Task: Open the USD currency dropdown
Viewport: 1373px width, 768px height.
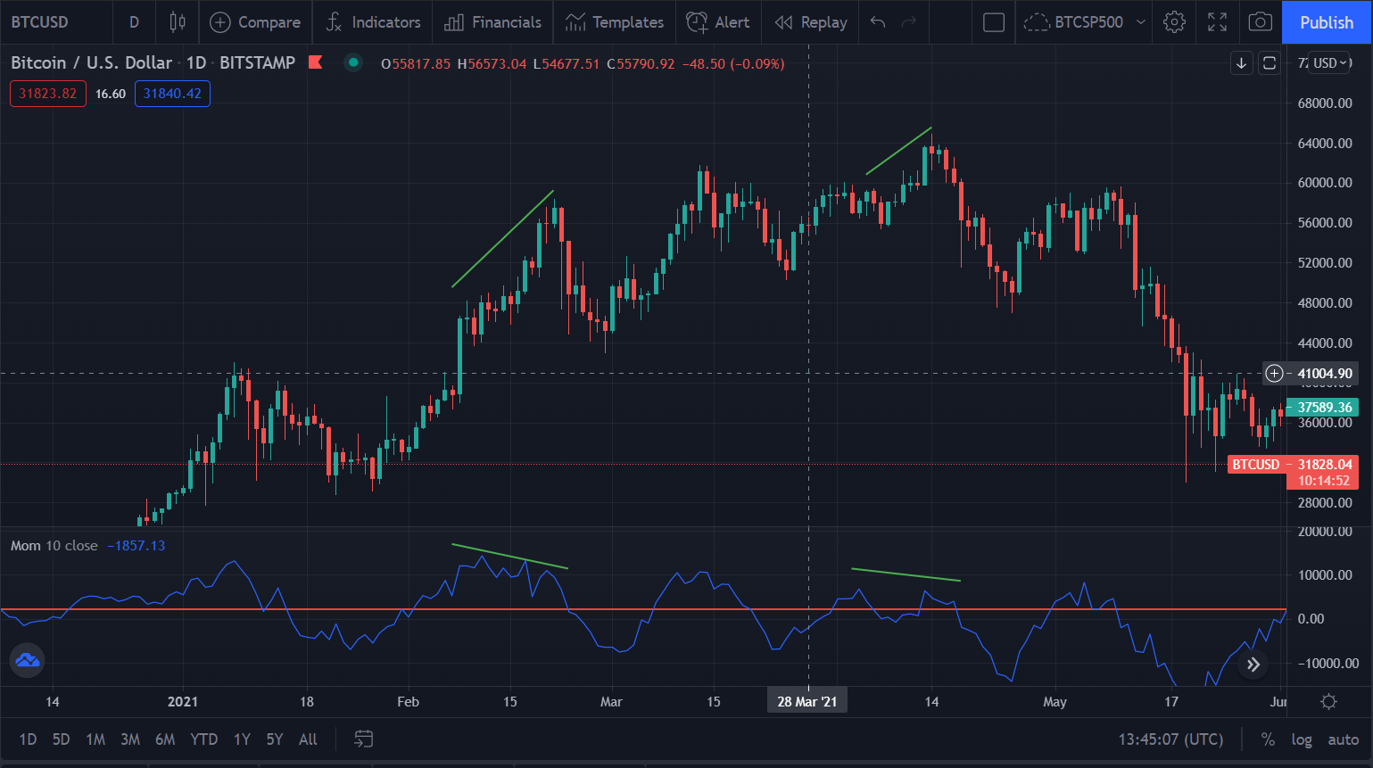Action: [1331, 62]
